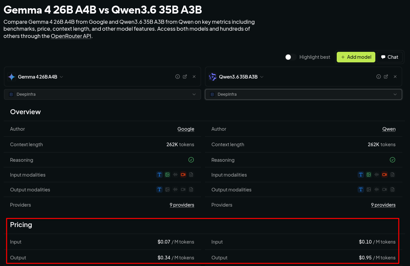This screenshot has width=410, height=266.
Task: Open the Chat button
Action: coord(390,57)
